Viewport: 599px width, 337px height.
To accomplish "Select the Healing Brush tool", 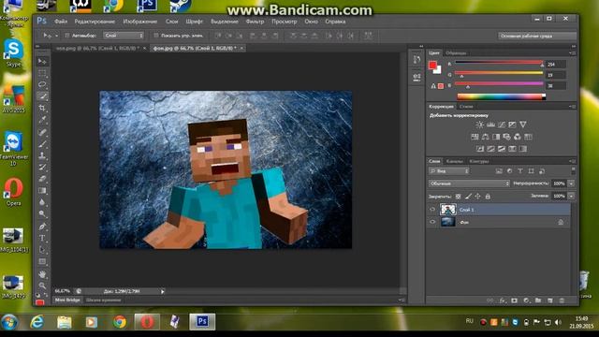I will click(x=42, y=132).
